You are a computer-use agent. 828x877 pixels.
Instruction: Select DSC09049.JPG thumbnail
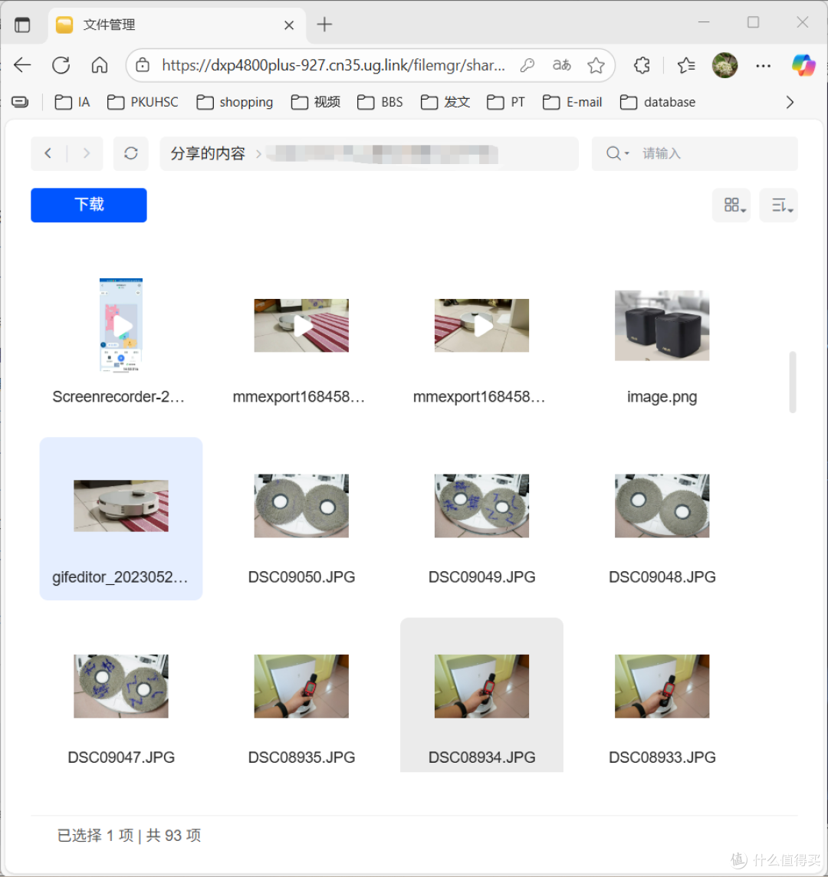pos(481,506)
